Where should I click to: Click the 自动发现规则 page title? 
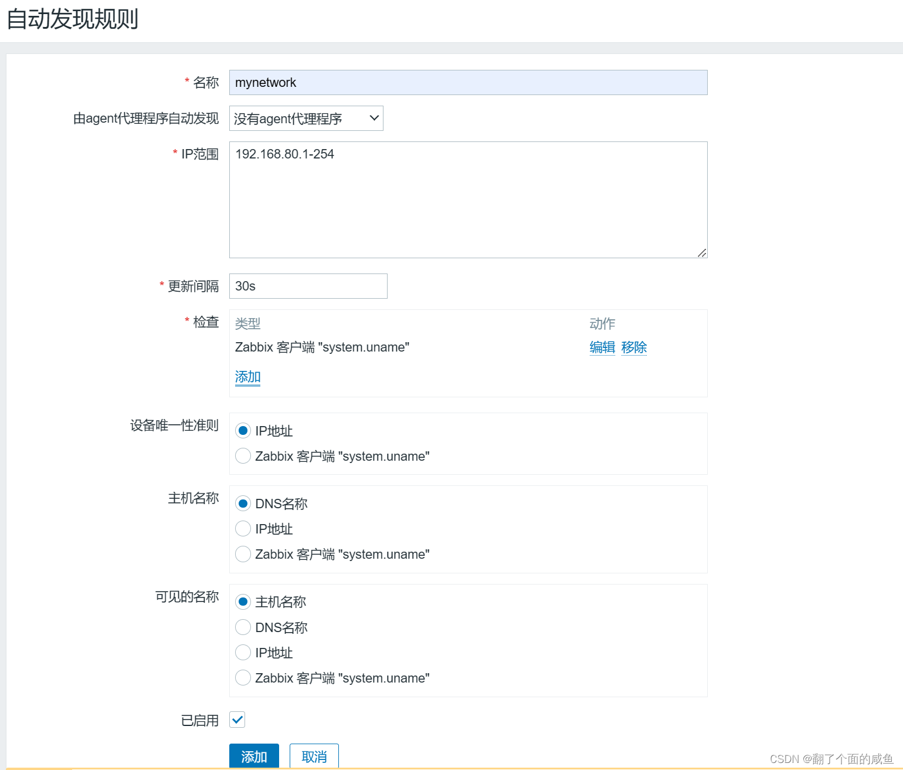73,19
